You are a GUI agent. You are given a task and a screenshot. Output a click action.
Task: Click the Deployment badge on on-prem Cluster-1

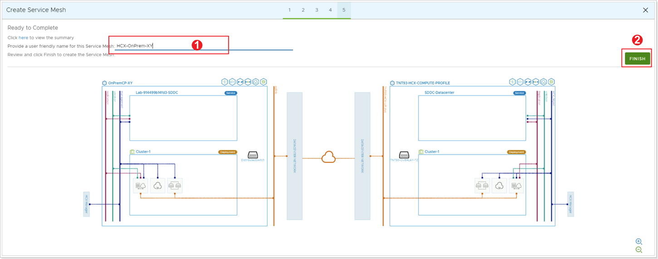click(228, 152)
